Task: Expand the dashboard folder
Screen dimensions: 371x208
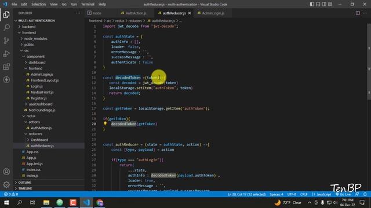Action: pyautogui.click(x=37, y=62)
